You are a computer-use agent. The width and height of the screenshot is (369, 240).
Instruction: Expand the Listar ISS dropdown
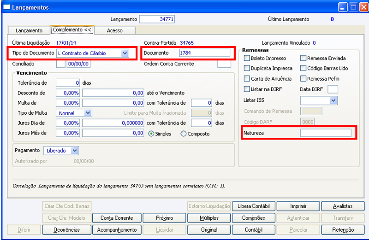(x=333, y=100)
